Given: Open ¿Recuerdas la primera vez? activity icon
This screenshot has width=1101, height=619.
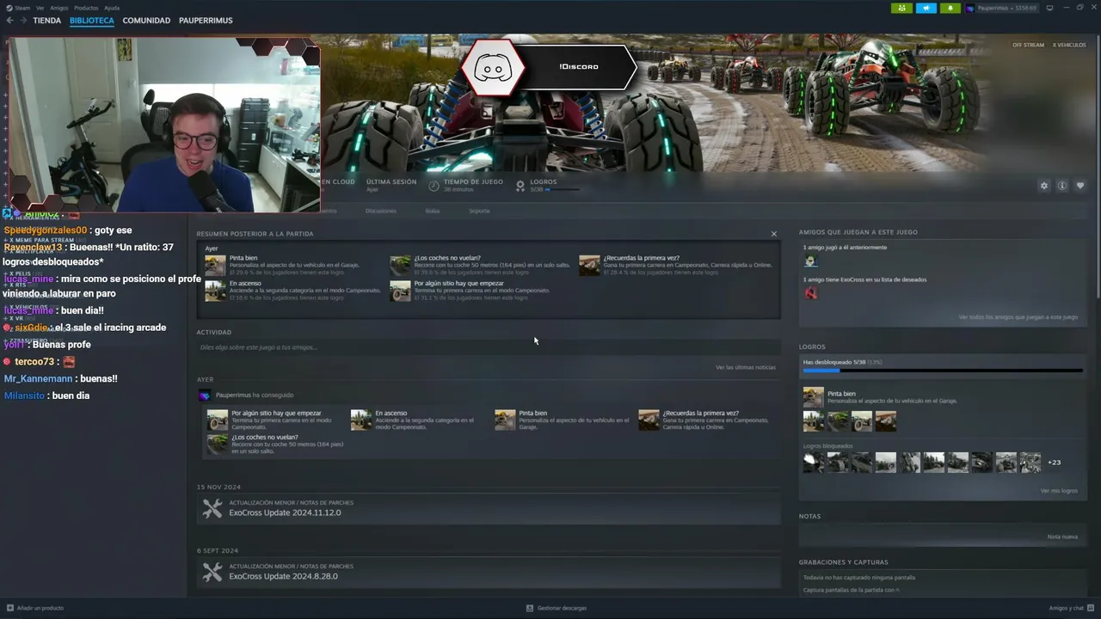Looking at the screenshot, I should pyautogui.click(x=649, y=420).
